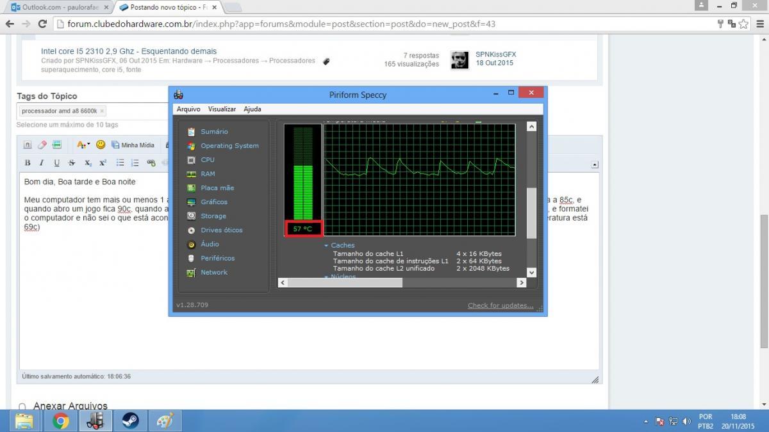Collapse the Núcleos section in Speccy
The width and height of the screenshot is (769, 432).
click(x=326, y=276)
